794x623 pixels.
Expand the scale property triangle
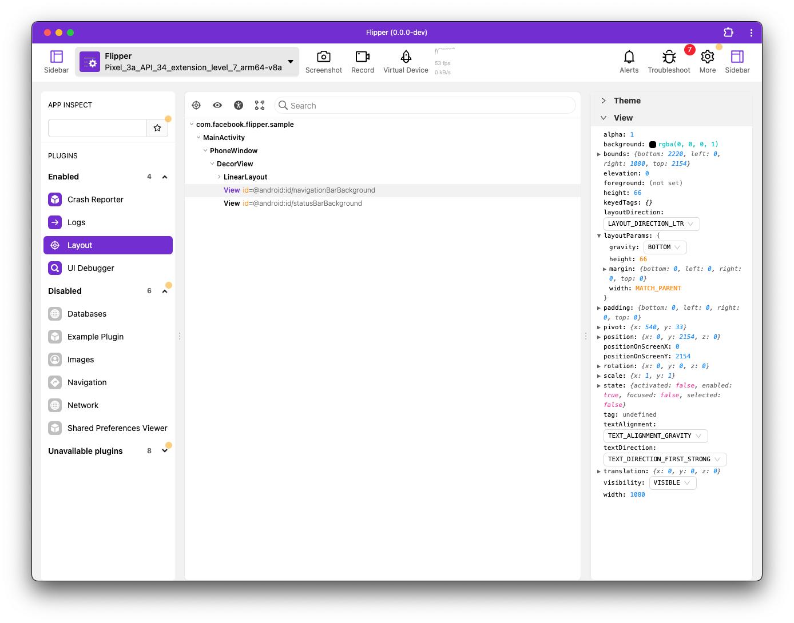[x=599, y=376]
